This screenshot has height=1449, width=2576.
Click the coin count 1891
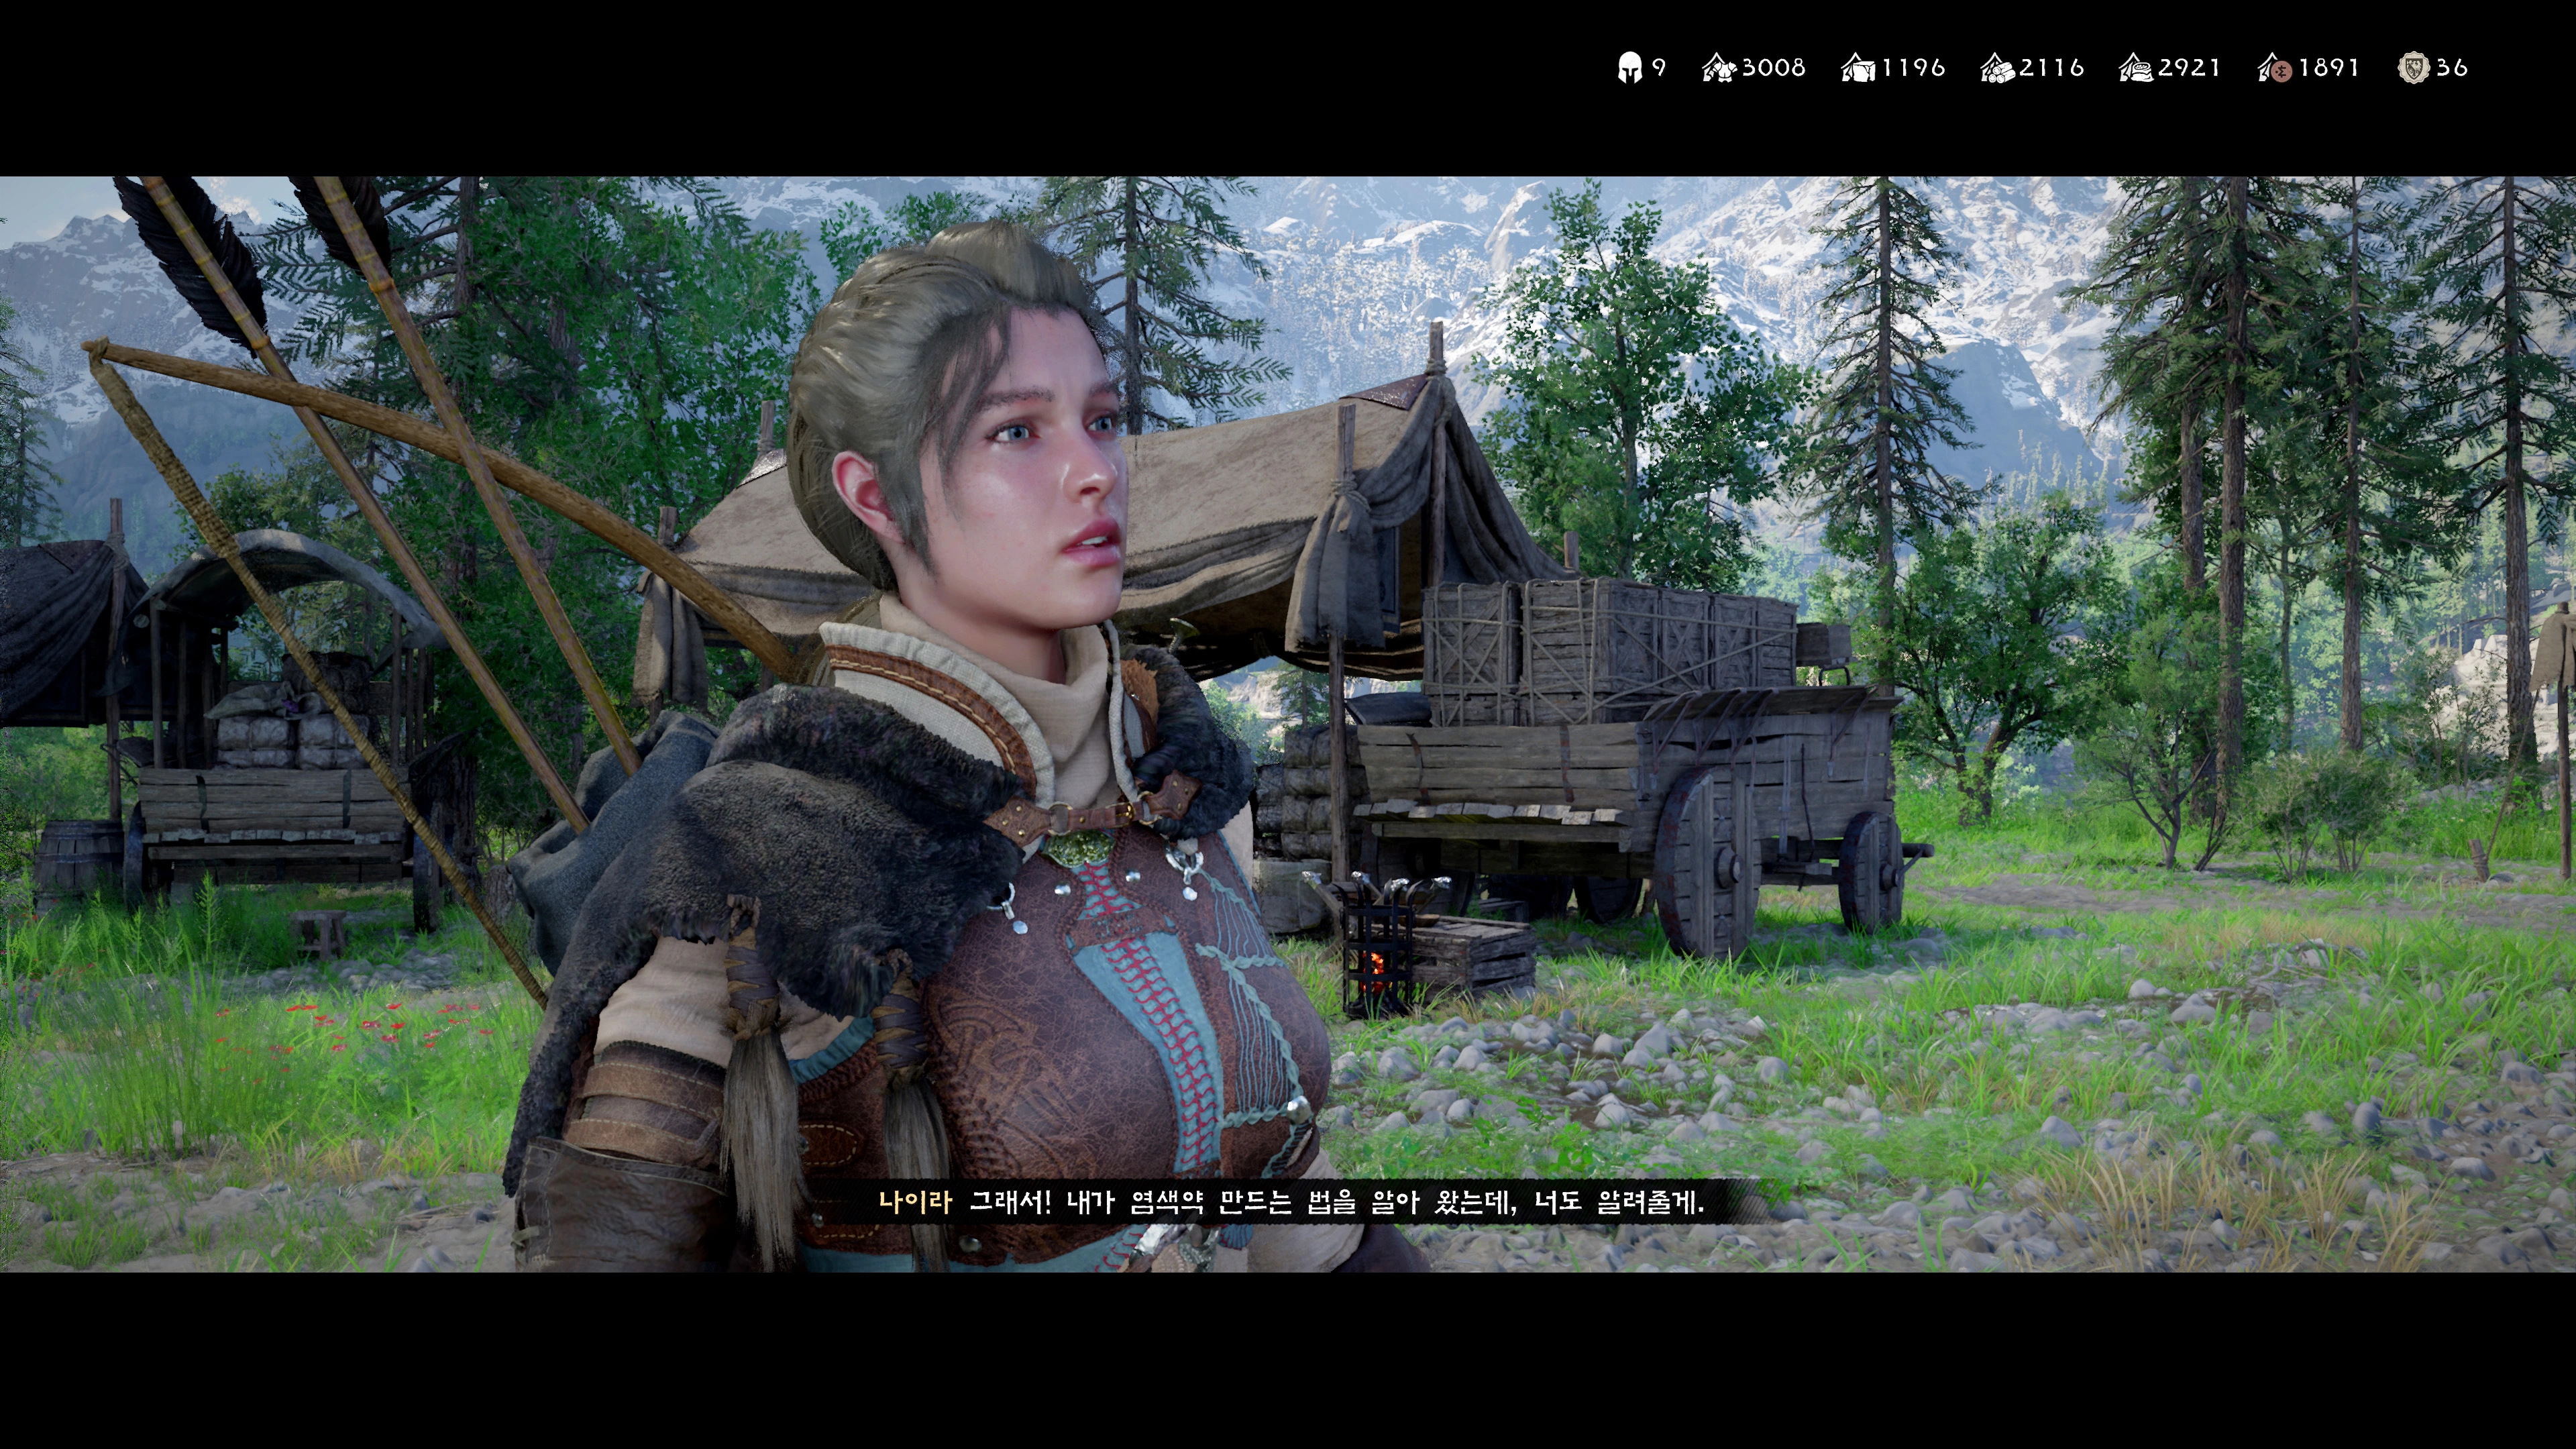pyautogui.click(x=2328, y=68)
